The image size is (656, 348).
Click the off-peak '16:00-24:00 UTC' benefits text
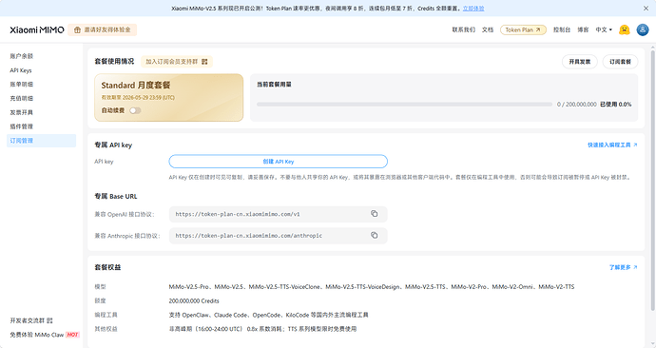point(262,329)
